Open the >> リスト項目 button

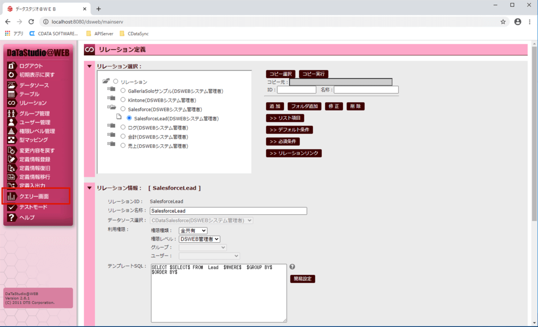[x=285, y=118]
